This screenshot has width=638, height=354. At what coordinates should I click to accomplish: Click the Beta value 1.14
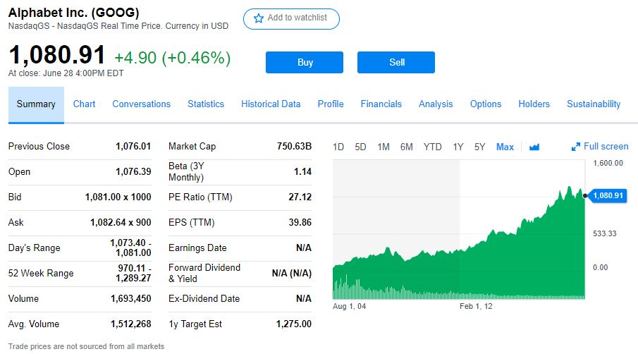302,171
